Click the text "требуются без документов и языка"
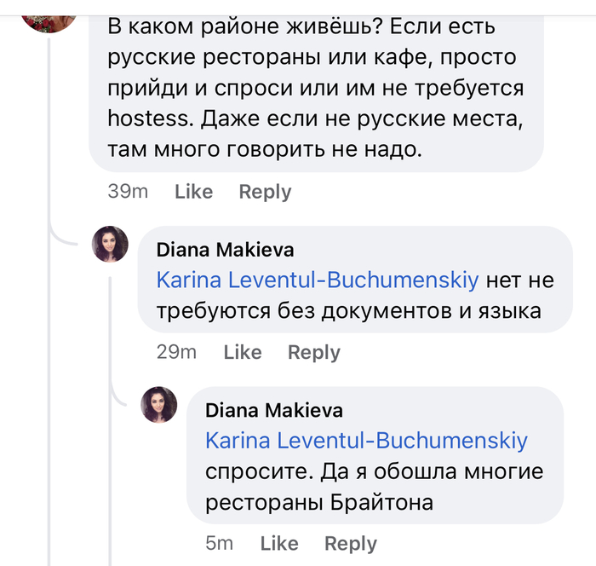The width and height of the screenshot is (596, 566). (x=349, y=312)
